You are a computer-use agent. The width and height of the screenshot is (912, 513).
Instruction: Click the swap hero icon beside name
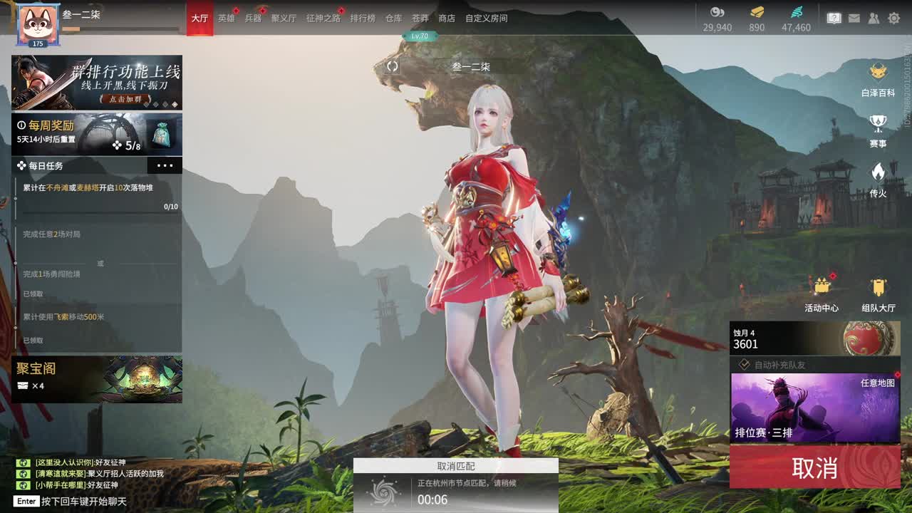tap(392, 66)
